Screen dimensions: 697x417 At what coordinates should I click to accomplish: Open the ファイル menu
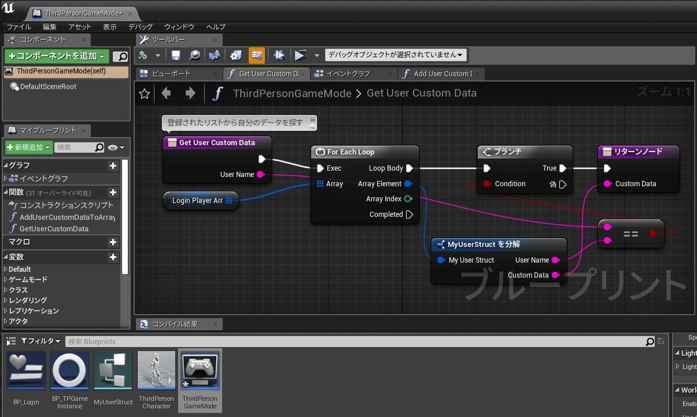[x=19, y=27]
